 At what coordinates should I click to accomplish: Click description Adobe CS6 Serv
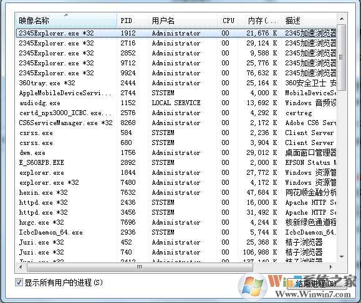point(310,123)
